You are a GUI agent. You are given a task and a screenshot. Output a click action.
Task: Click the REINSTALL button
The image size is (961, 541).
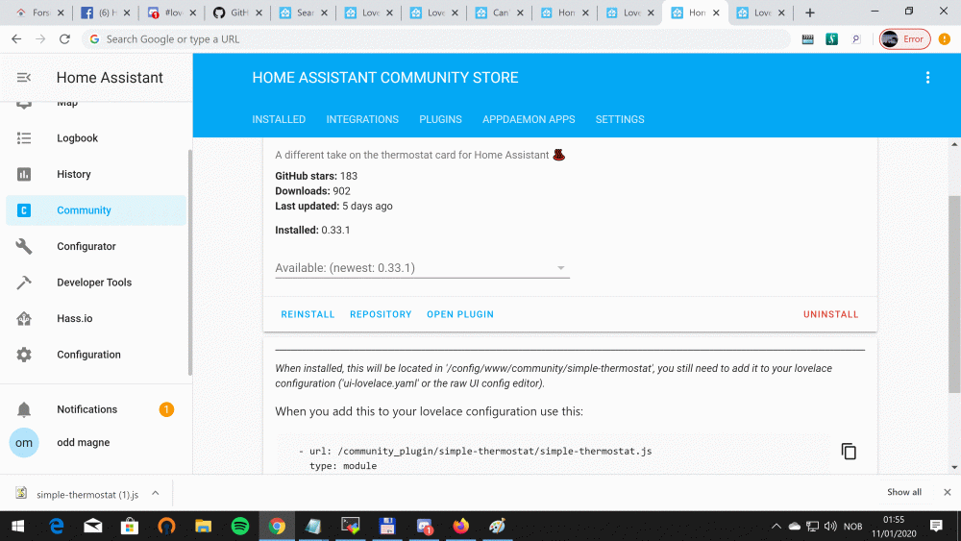tap(308, 314)
